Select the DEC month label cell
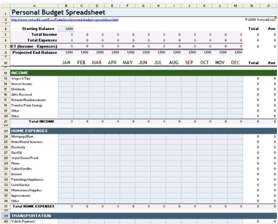This screenshot has width=278, height=224. 235,63
